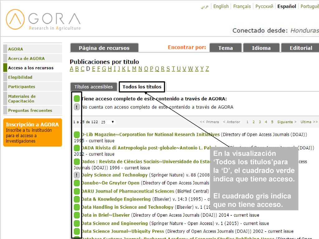This screenshot has width=319, height=239.
Task: Go to letter Z publications
Action: 207,69
